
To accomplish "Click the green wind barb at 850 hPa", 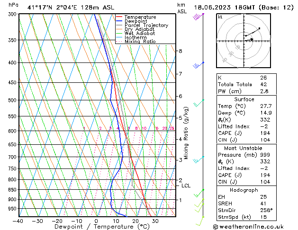I will (x=199, y=193).
